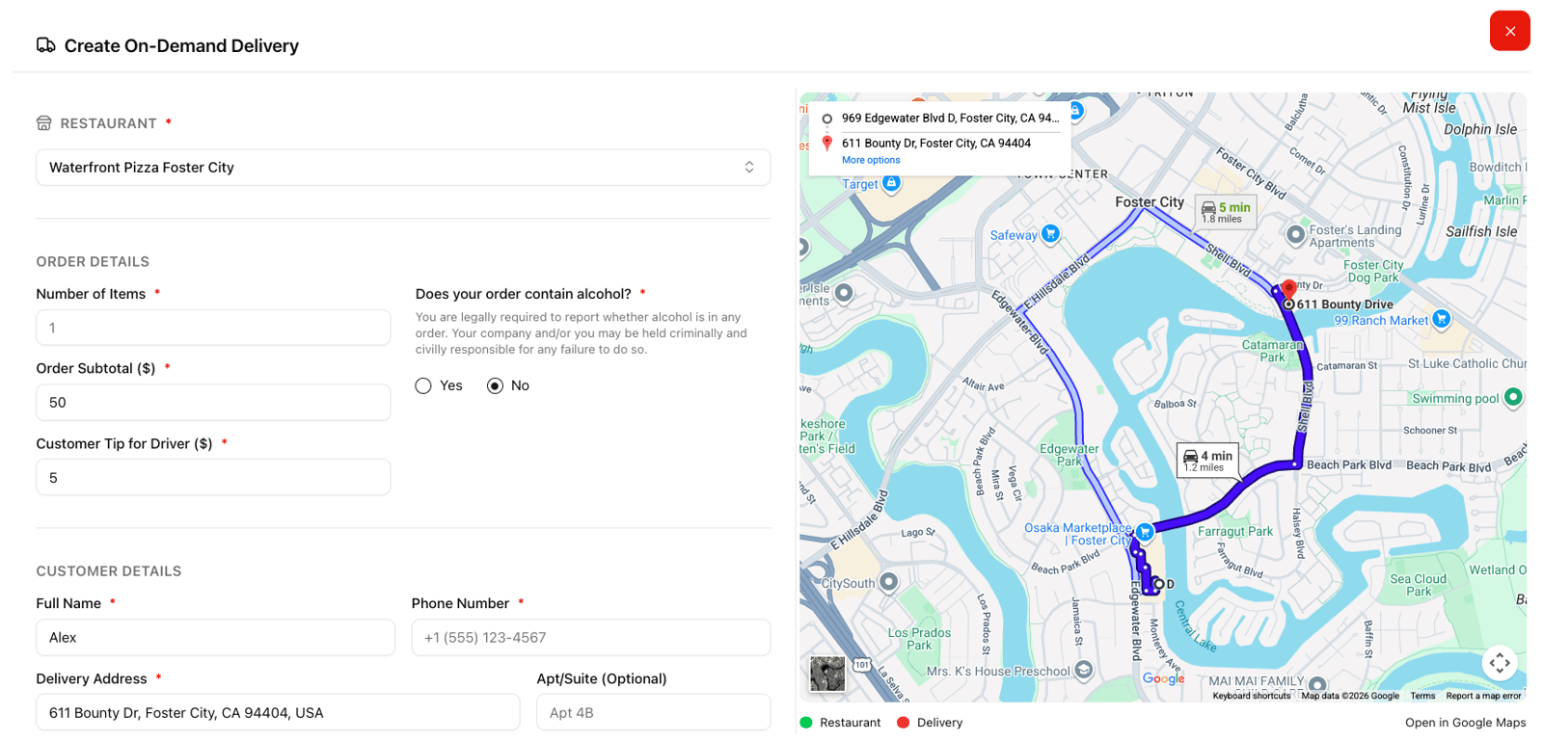
Task: Click the Catamaran Park label
Action: (x=1272, y=351)
